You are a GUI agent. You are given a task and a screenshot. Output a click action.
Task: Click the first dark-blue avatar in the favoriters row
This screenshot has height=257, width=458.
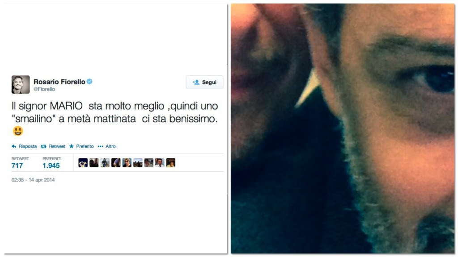point(83,162)
